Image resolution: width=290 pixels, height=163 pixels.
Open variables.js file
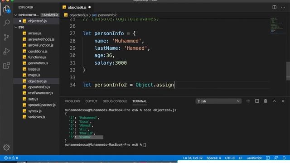pyautogui.click(x=36, y=117)
